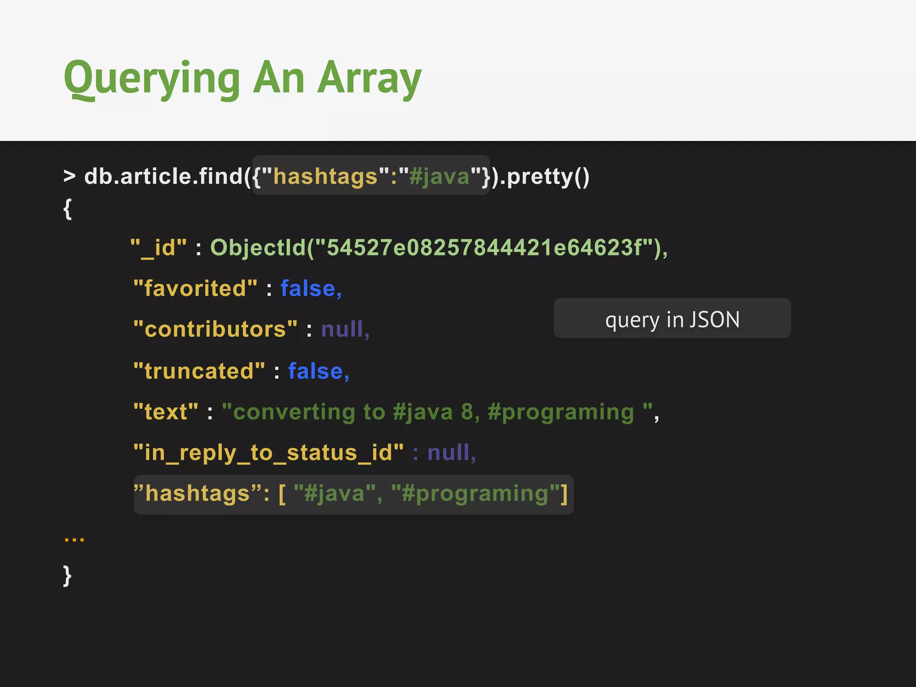Click the "truncated" key
The width and height of the screenshot is (916, 687).
pyautogui.click(x=199, y=371)
